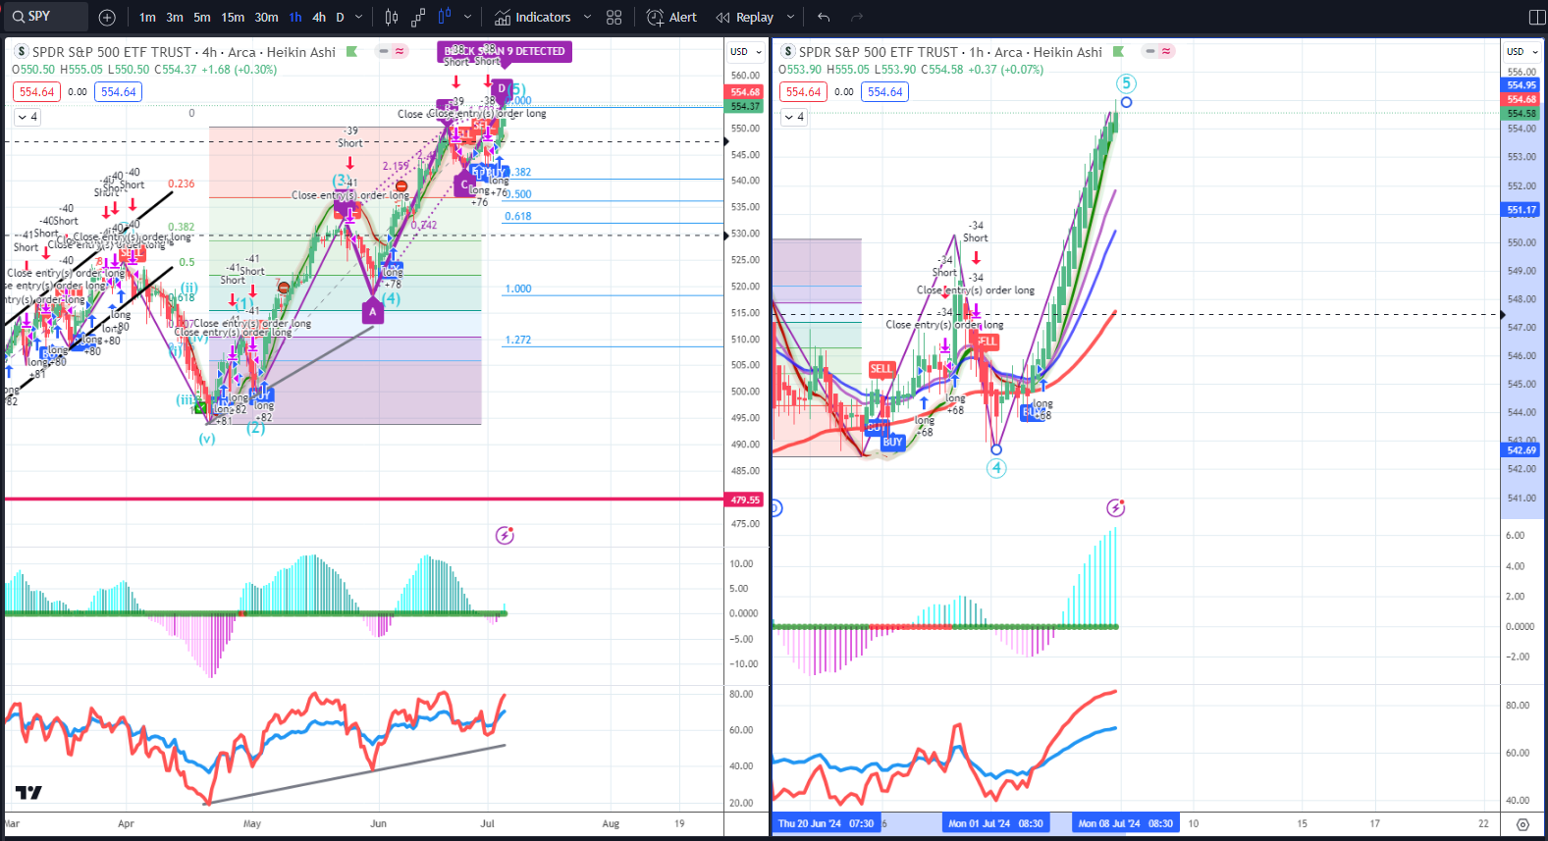
Task: Click the circled 4 wave label on the 1h chart
Action: pyautogui.click(x=996, y=468)
